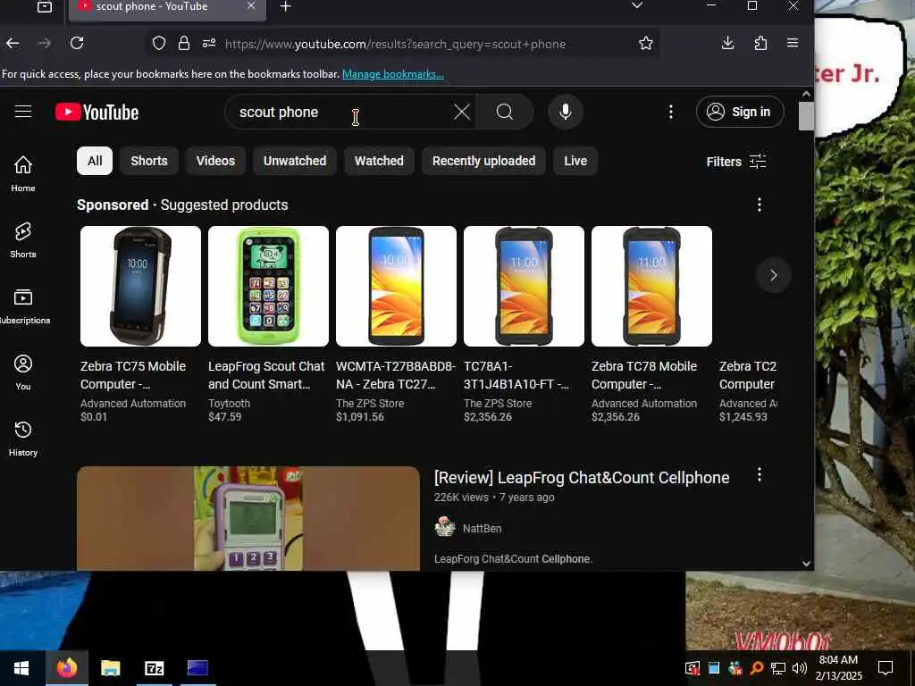Open the YouTube hamburger guide menu
Viewport: 915px width, 686px height.
click(22, 111)
